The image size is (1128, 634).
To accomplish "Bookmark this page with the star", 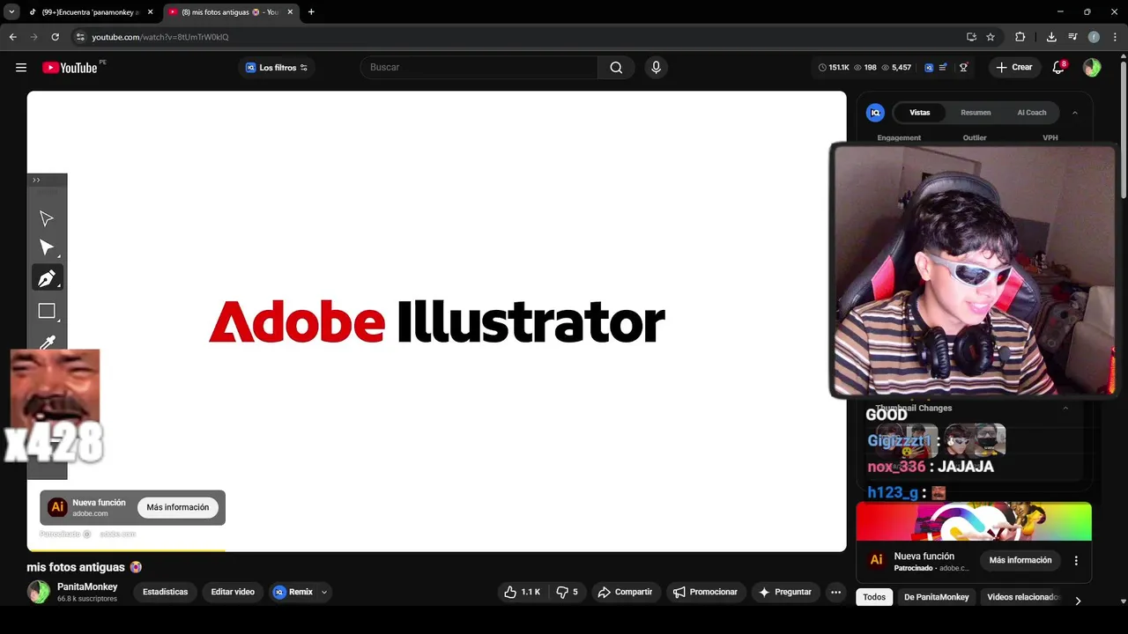I will point(991,37).
